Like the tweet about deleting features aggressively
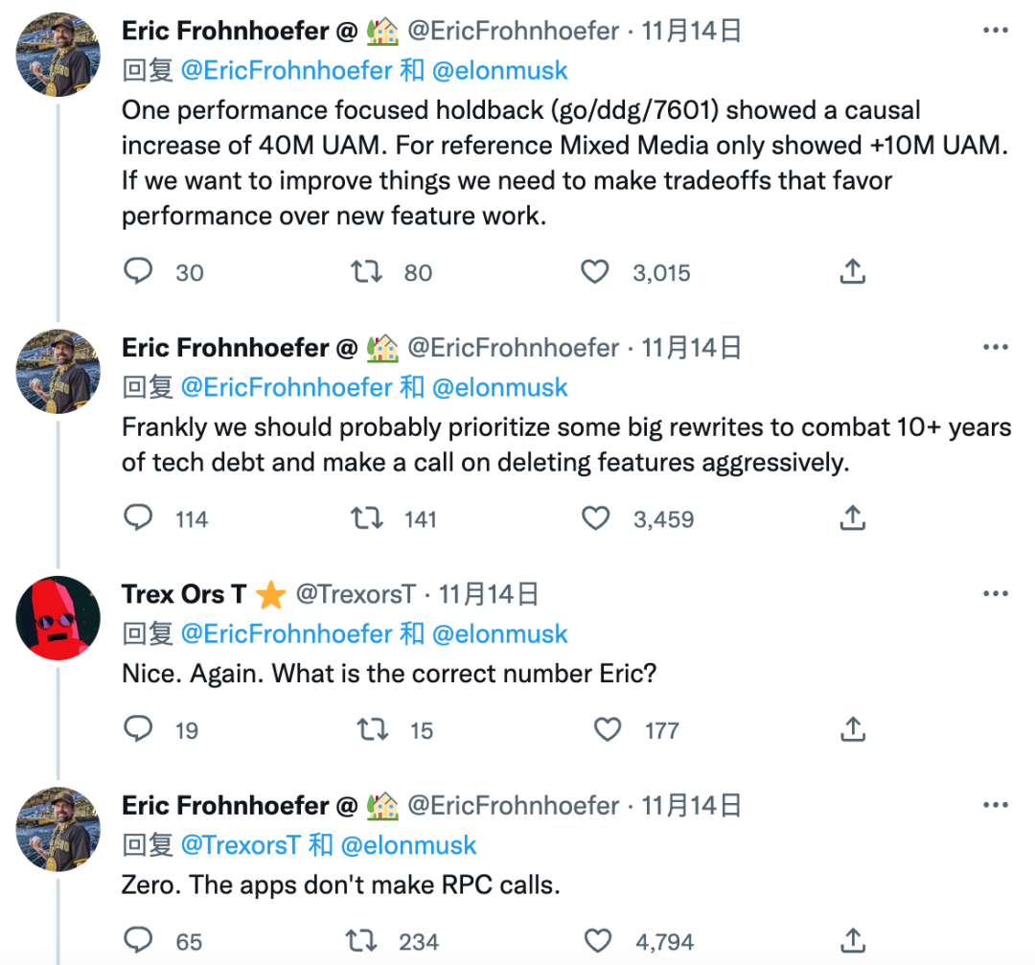The height and width of the screenshot is (965, 1035). coord(595,518)
